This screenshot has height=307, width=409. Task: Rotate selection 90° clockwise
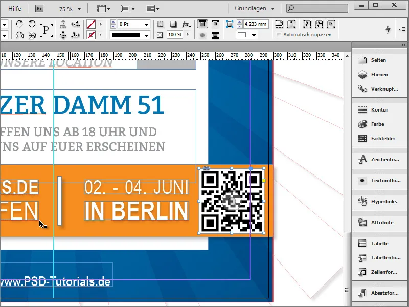click(x=19, y=24)
